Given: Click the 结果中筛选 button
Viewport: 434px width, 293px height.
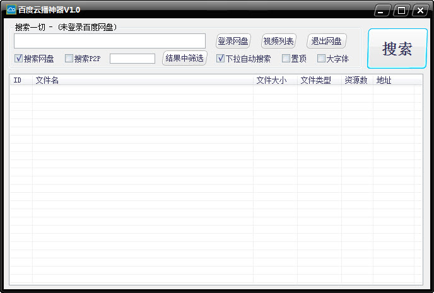Looking at the screenshot, I should [x=185, y=59].
